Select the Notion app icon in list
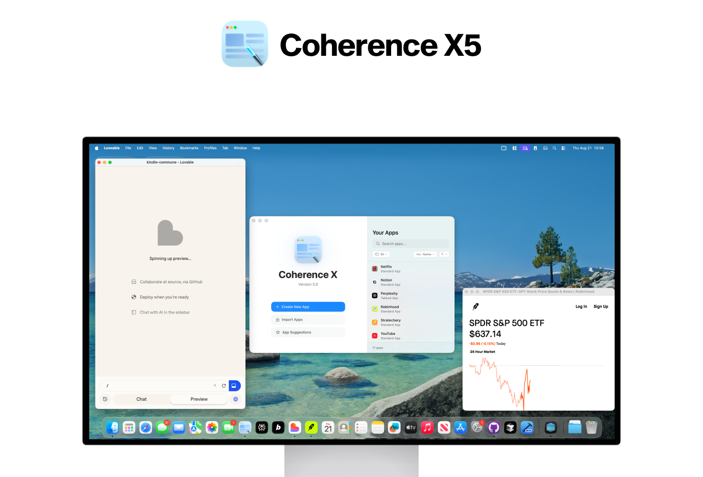The image size is (703, 477). point(375,282)
